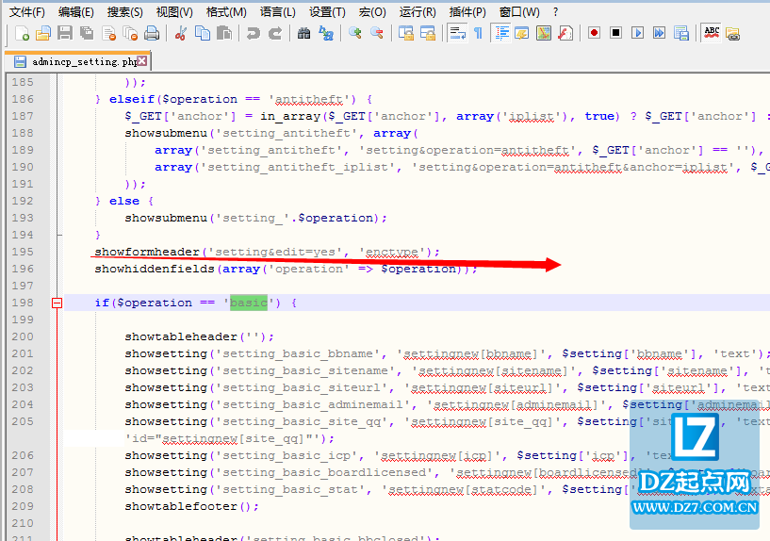Collapse the code fold at line 198

tap(57, 303)
